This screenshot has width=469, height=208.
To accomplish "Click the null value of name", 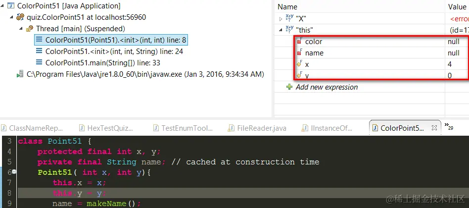I will 454,53.
